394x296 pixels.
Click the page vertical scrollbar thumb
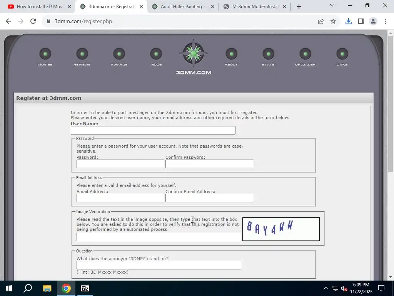[391, 104]
